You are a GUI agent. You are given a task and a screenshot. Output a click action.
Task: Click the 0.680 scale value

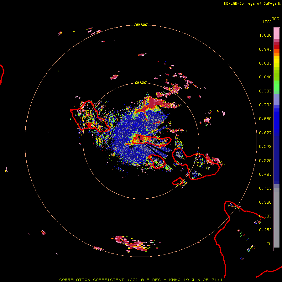[x=265, y=119]
